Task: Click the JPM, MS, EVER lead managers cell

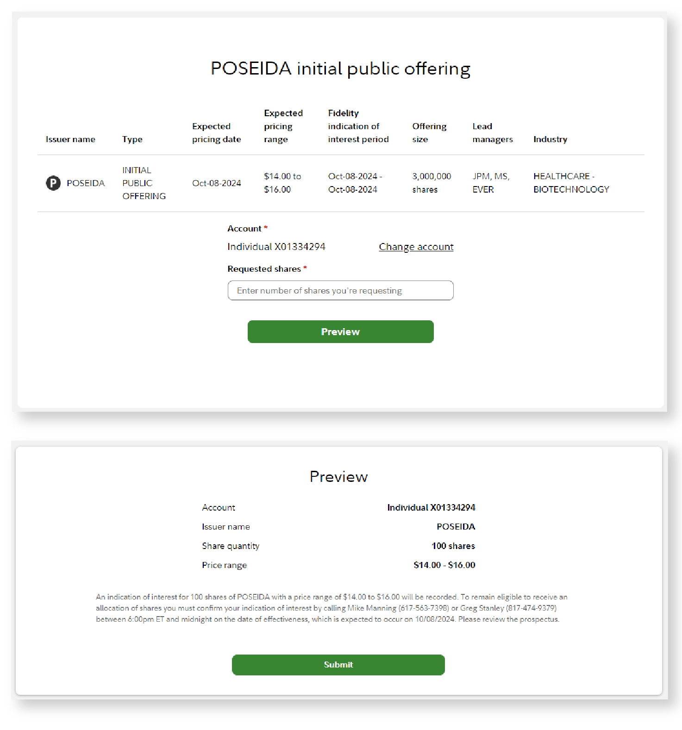Action: [x=491, y=183]
